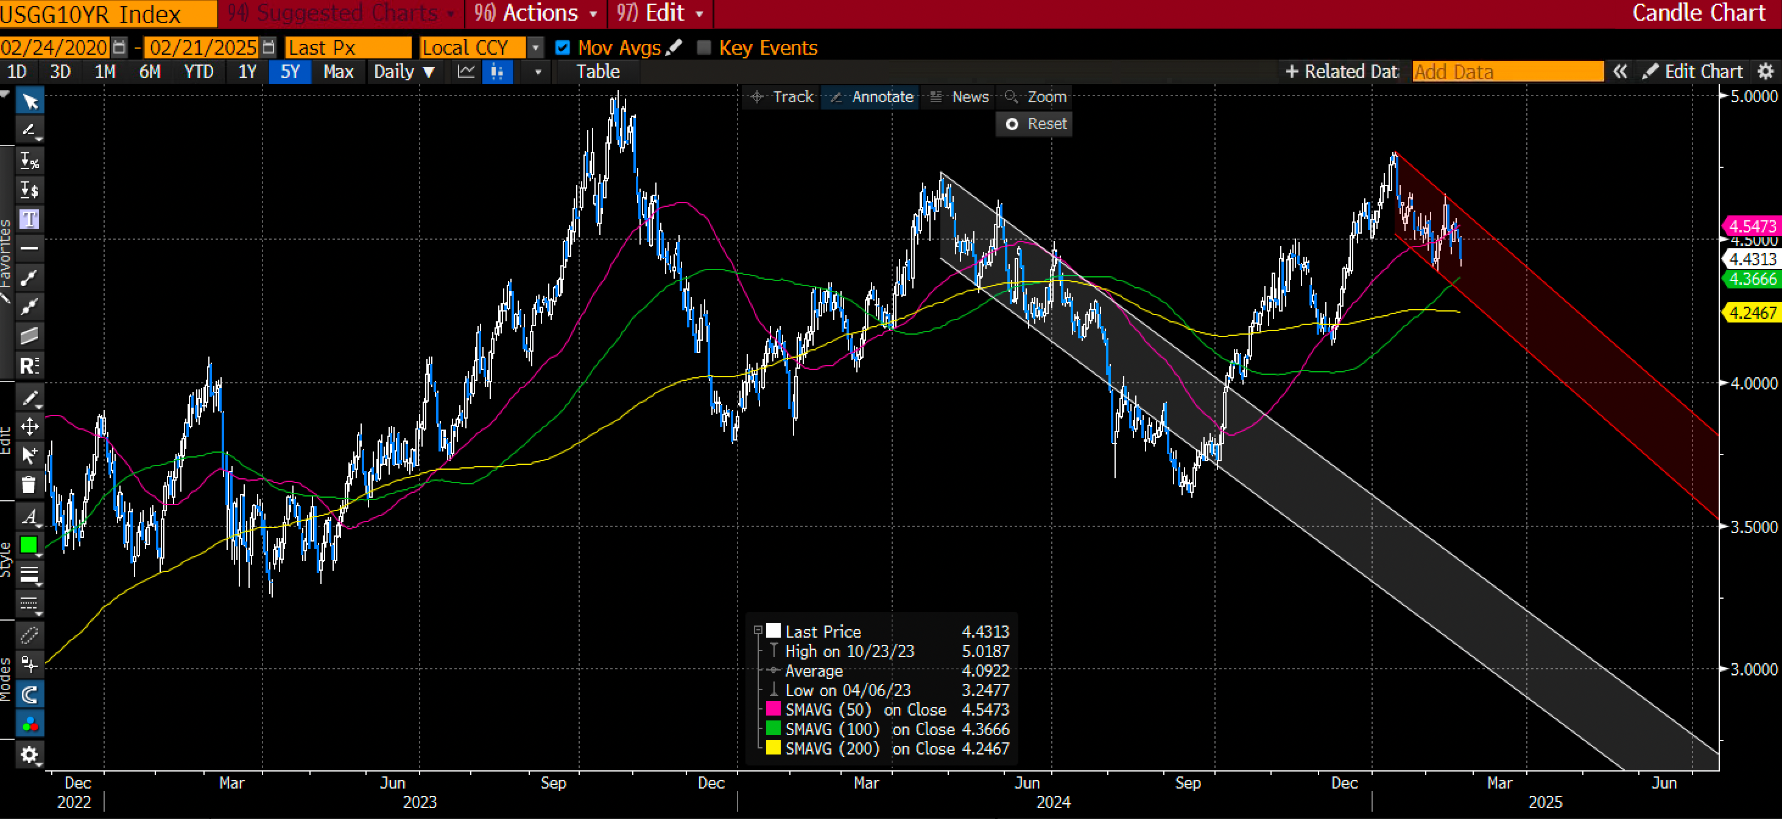This screenshot has height=819, width=1782.
Task: Click the lock crosshair mode icon
Action: (x=30, y=664)
